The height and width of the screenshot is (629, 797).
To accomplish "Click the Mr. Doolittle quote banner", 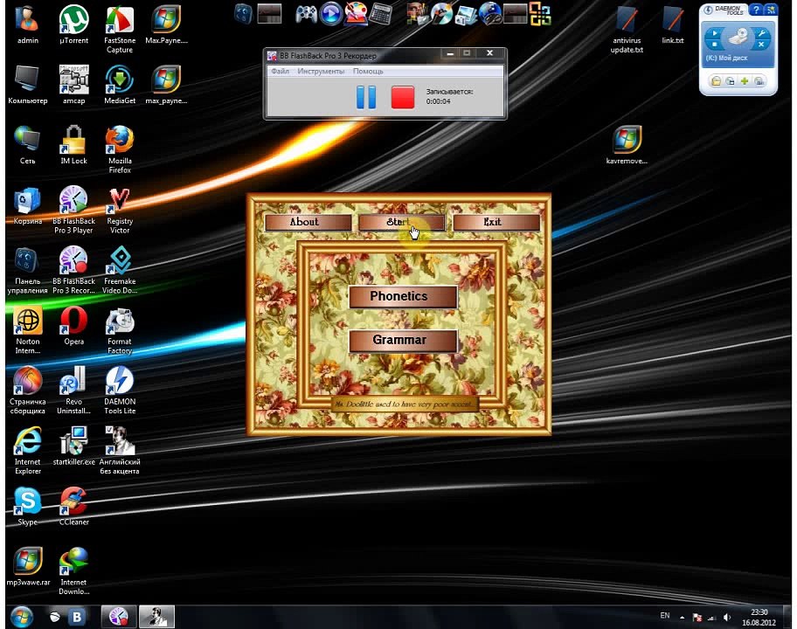I will (x=405, y=404).
